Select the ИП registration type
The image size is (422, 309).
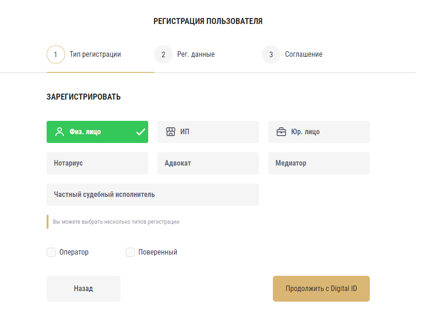(208, 131)
